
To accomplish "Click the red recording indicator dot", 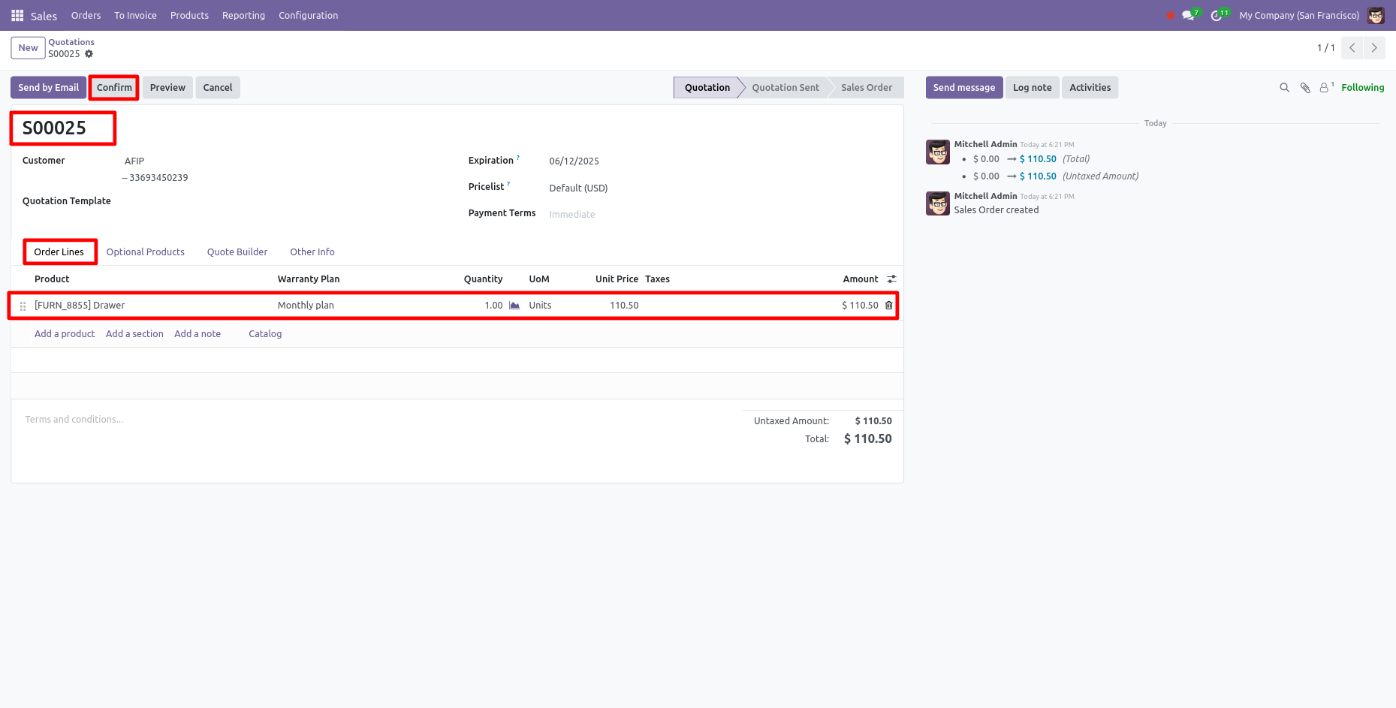I will click(x=1170, y=15).
